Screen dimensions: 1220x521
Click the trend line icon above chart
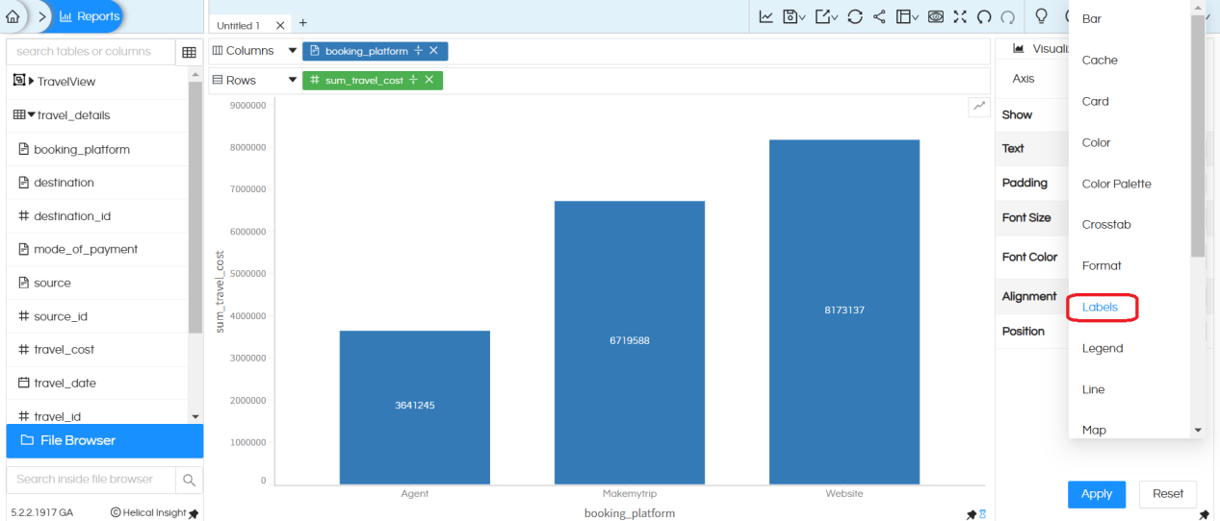click(x=979, y=107)
